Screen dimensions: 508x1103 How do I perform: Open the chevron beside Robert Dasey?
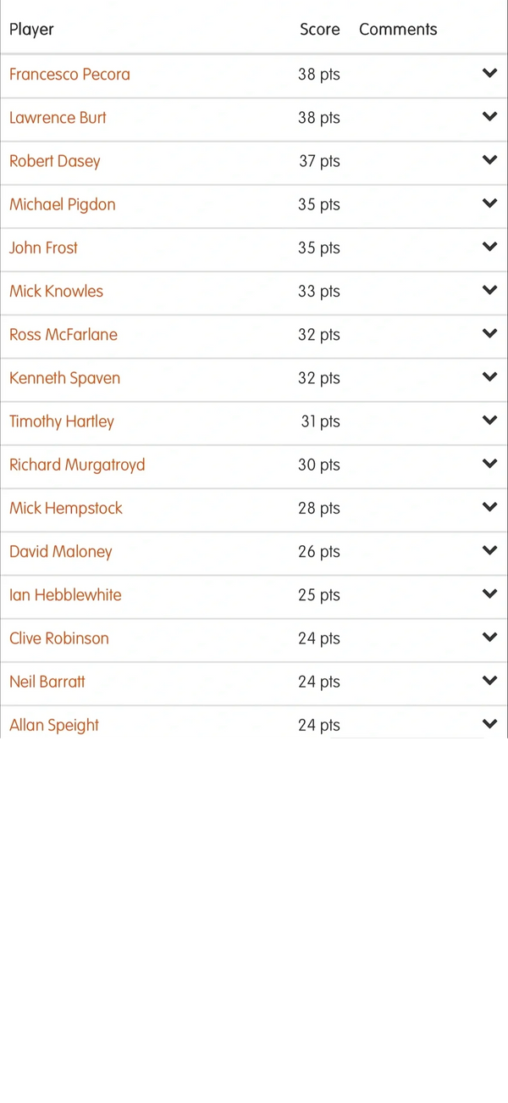pos(489,160)
